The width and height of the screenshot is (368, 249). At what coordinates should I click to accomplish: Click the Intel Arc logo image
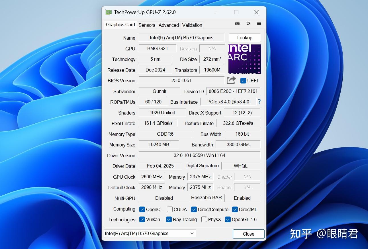(244, 59)
